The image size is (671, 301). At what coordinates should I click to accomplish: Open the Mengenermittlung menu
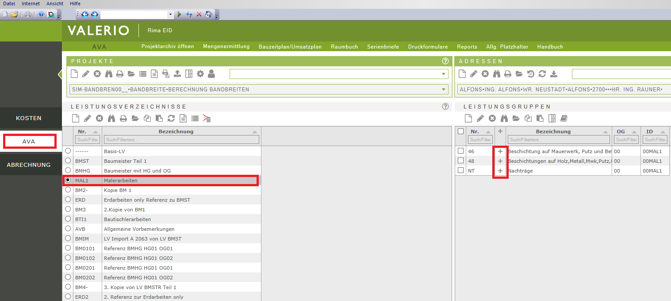[226, 47]
